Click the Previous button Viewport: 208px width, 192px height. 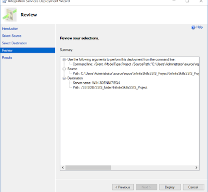(x=123, y=187)
